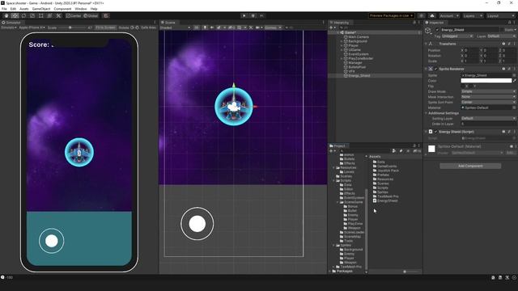Click Search by Label icon in Project
The height and width of the screenshot is (291, 518).
[x=401, y=151]
